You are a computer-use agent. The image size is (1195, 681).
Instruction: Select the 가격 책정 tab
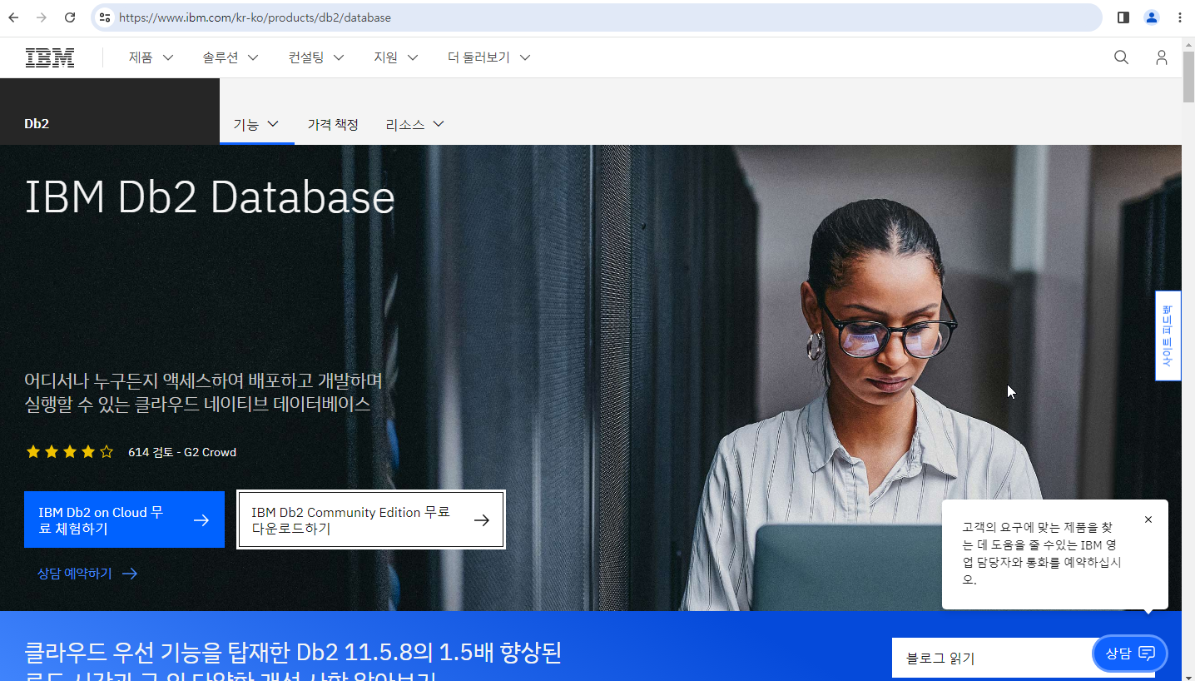coord(333,124)
